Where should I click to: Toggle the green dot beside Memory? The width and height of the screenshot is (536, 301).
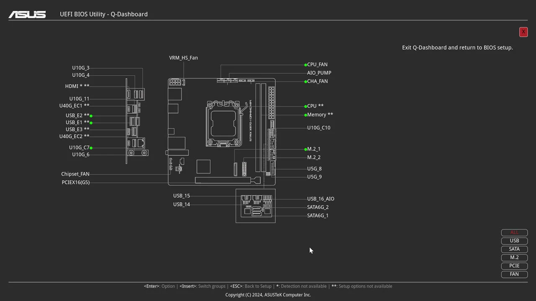[305, 115]
